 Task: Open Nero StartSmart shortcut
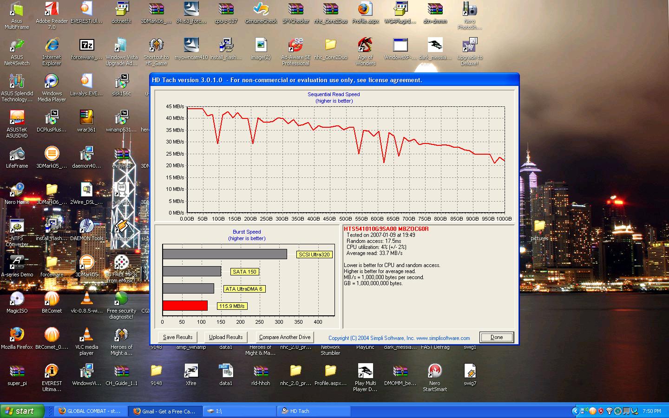coord(435,378)
